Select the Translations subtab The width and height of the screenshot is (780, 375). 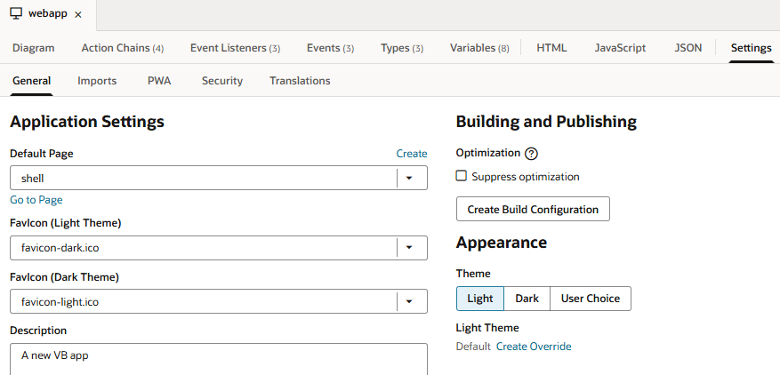(x=300, y=81)
